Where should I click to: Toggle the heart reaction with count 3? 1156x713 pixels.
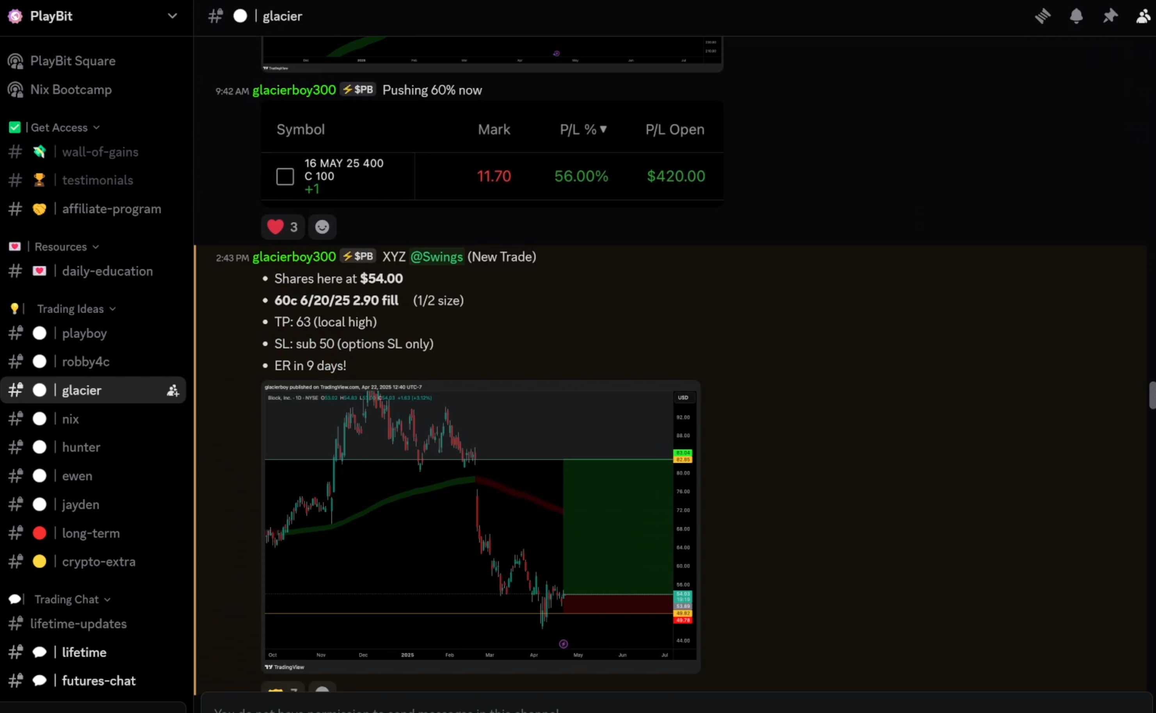click(x=283, y=227)
